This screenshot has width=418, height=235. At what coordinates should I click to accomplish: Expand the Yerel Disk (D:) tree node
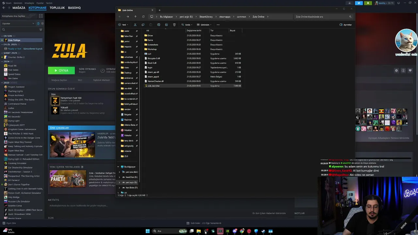(x=119, y=177)
